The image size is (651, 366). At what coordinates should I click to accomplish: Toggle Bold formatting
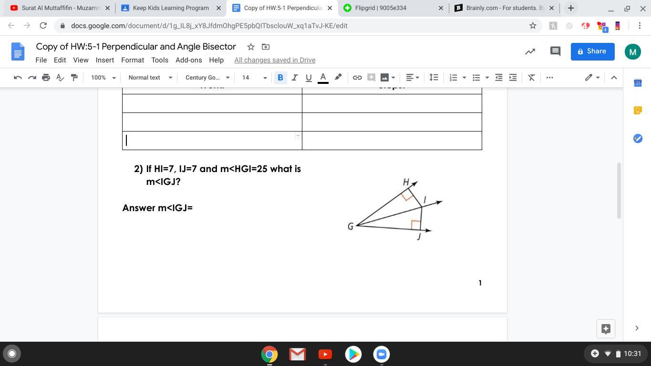pyautogui.click(x=280, y=78)
